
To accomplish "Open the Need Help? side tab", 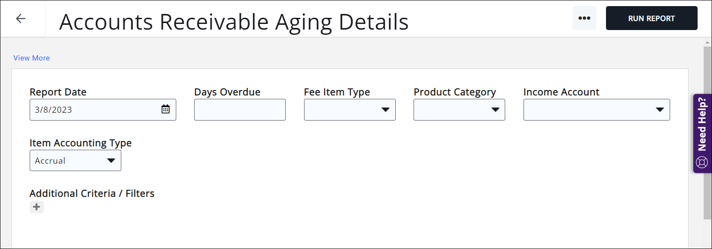I will [x=702, y=124].
